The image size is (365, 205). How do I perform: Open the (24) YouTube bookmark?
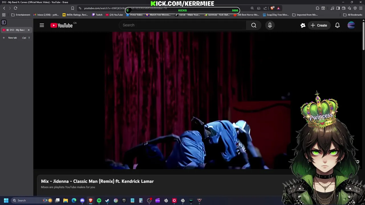114,15
